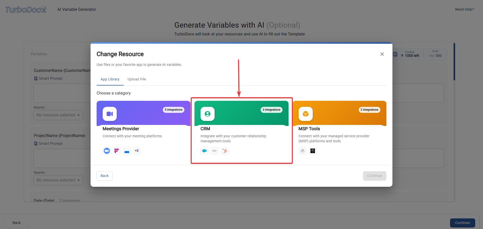Switch to the App Library tab
Viewport: 483px width, 229px height.
click(x=110, y=79)
